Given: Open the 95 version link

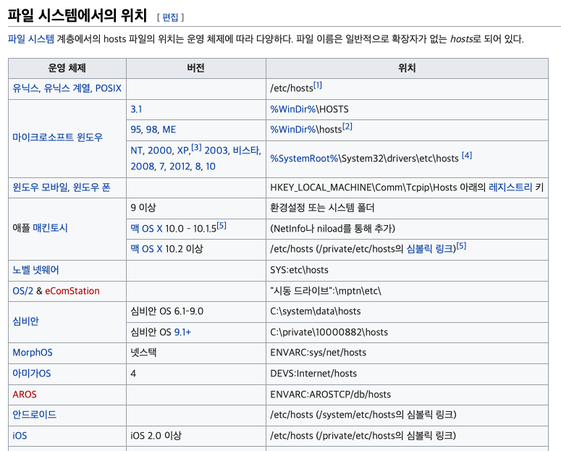Looking at the screenshot, I should (135, 130).
